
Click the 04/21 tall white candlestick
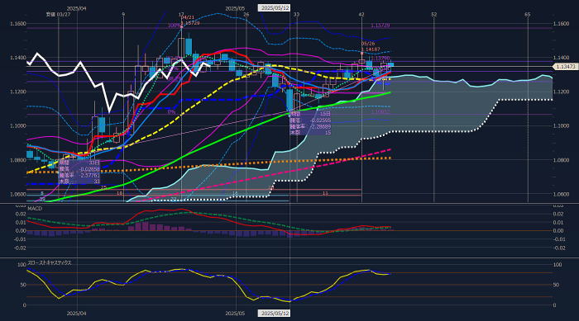coord(181,47)
